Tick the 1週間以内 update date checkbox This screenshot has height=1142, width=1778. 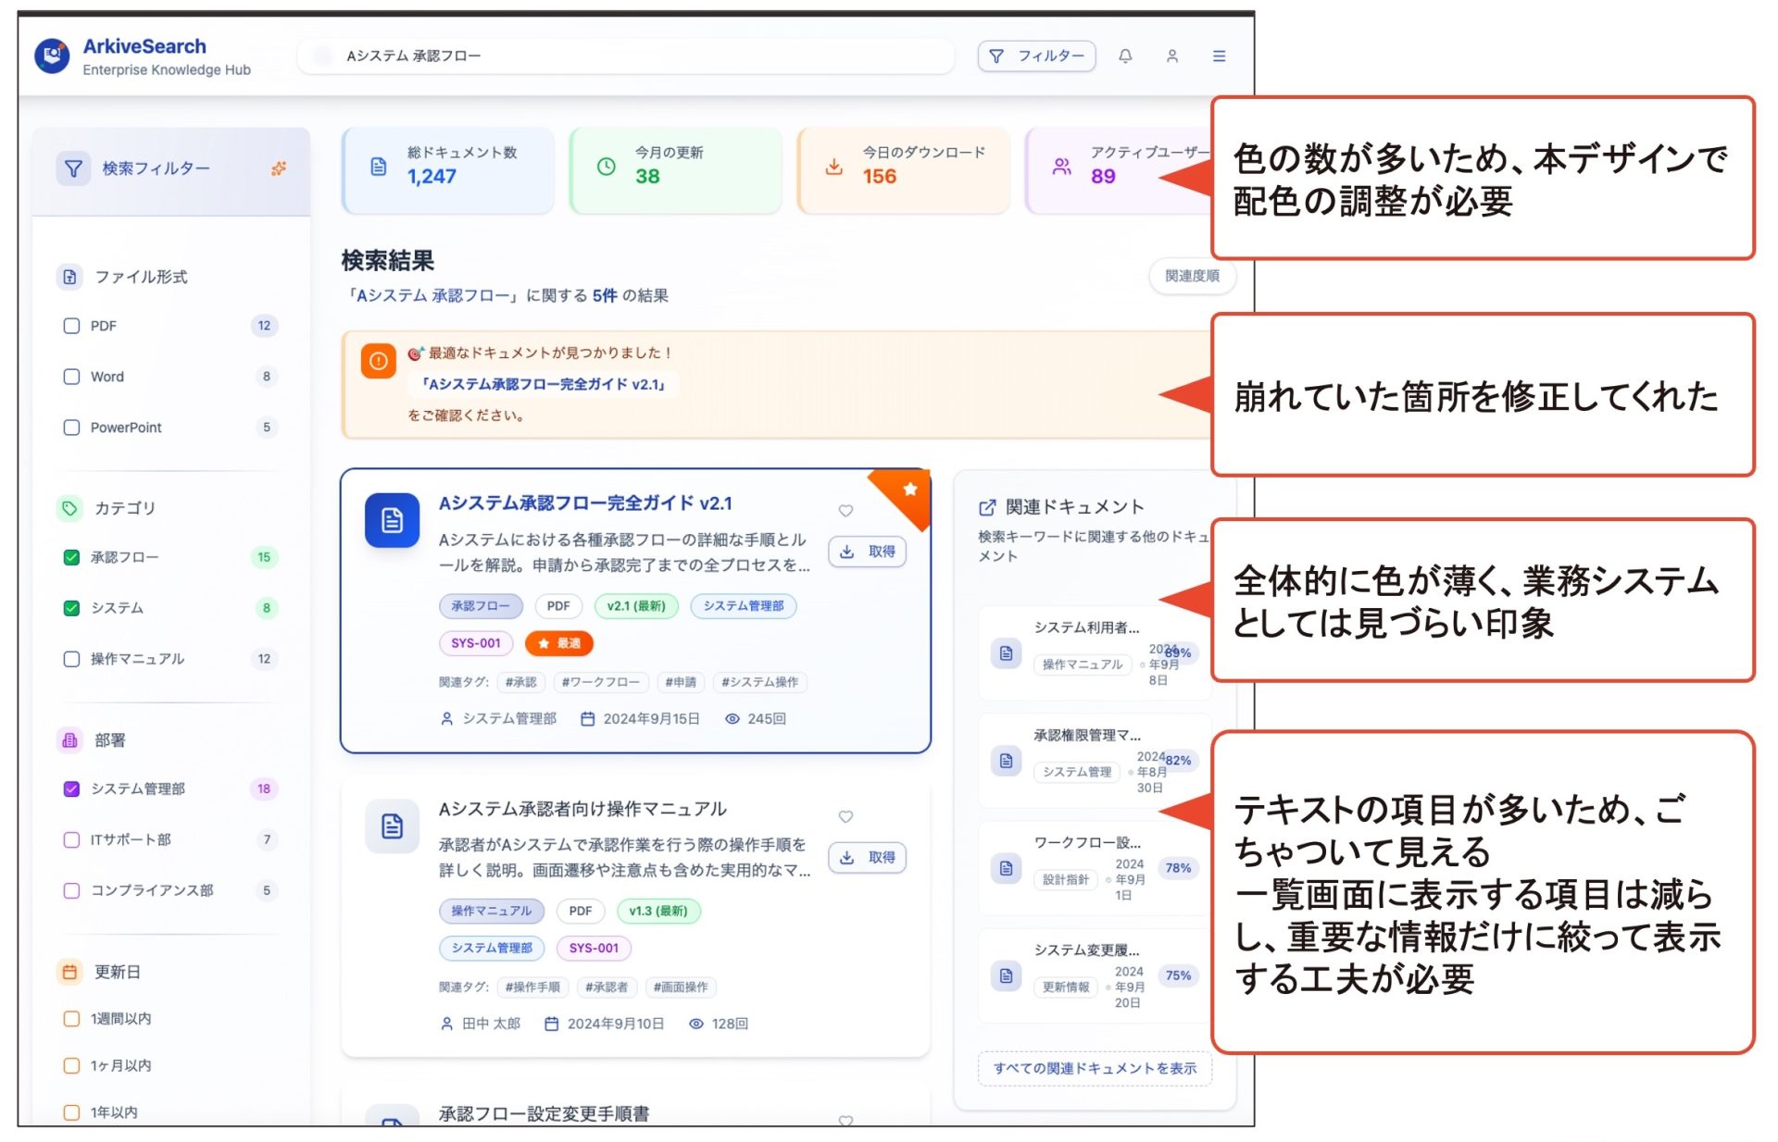[71, 1018]
